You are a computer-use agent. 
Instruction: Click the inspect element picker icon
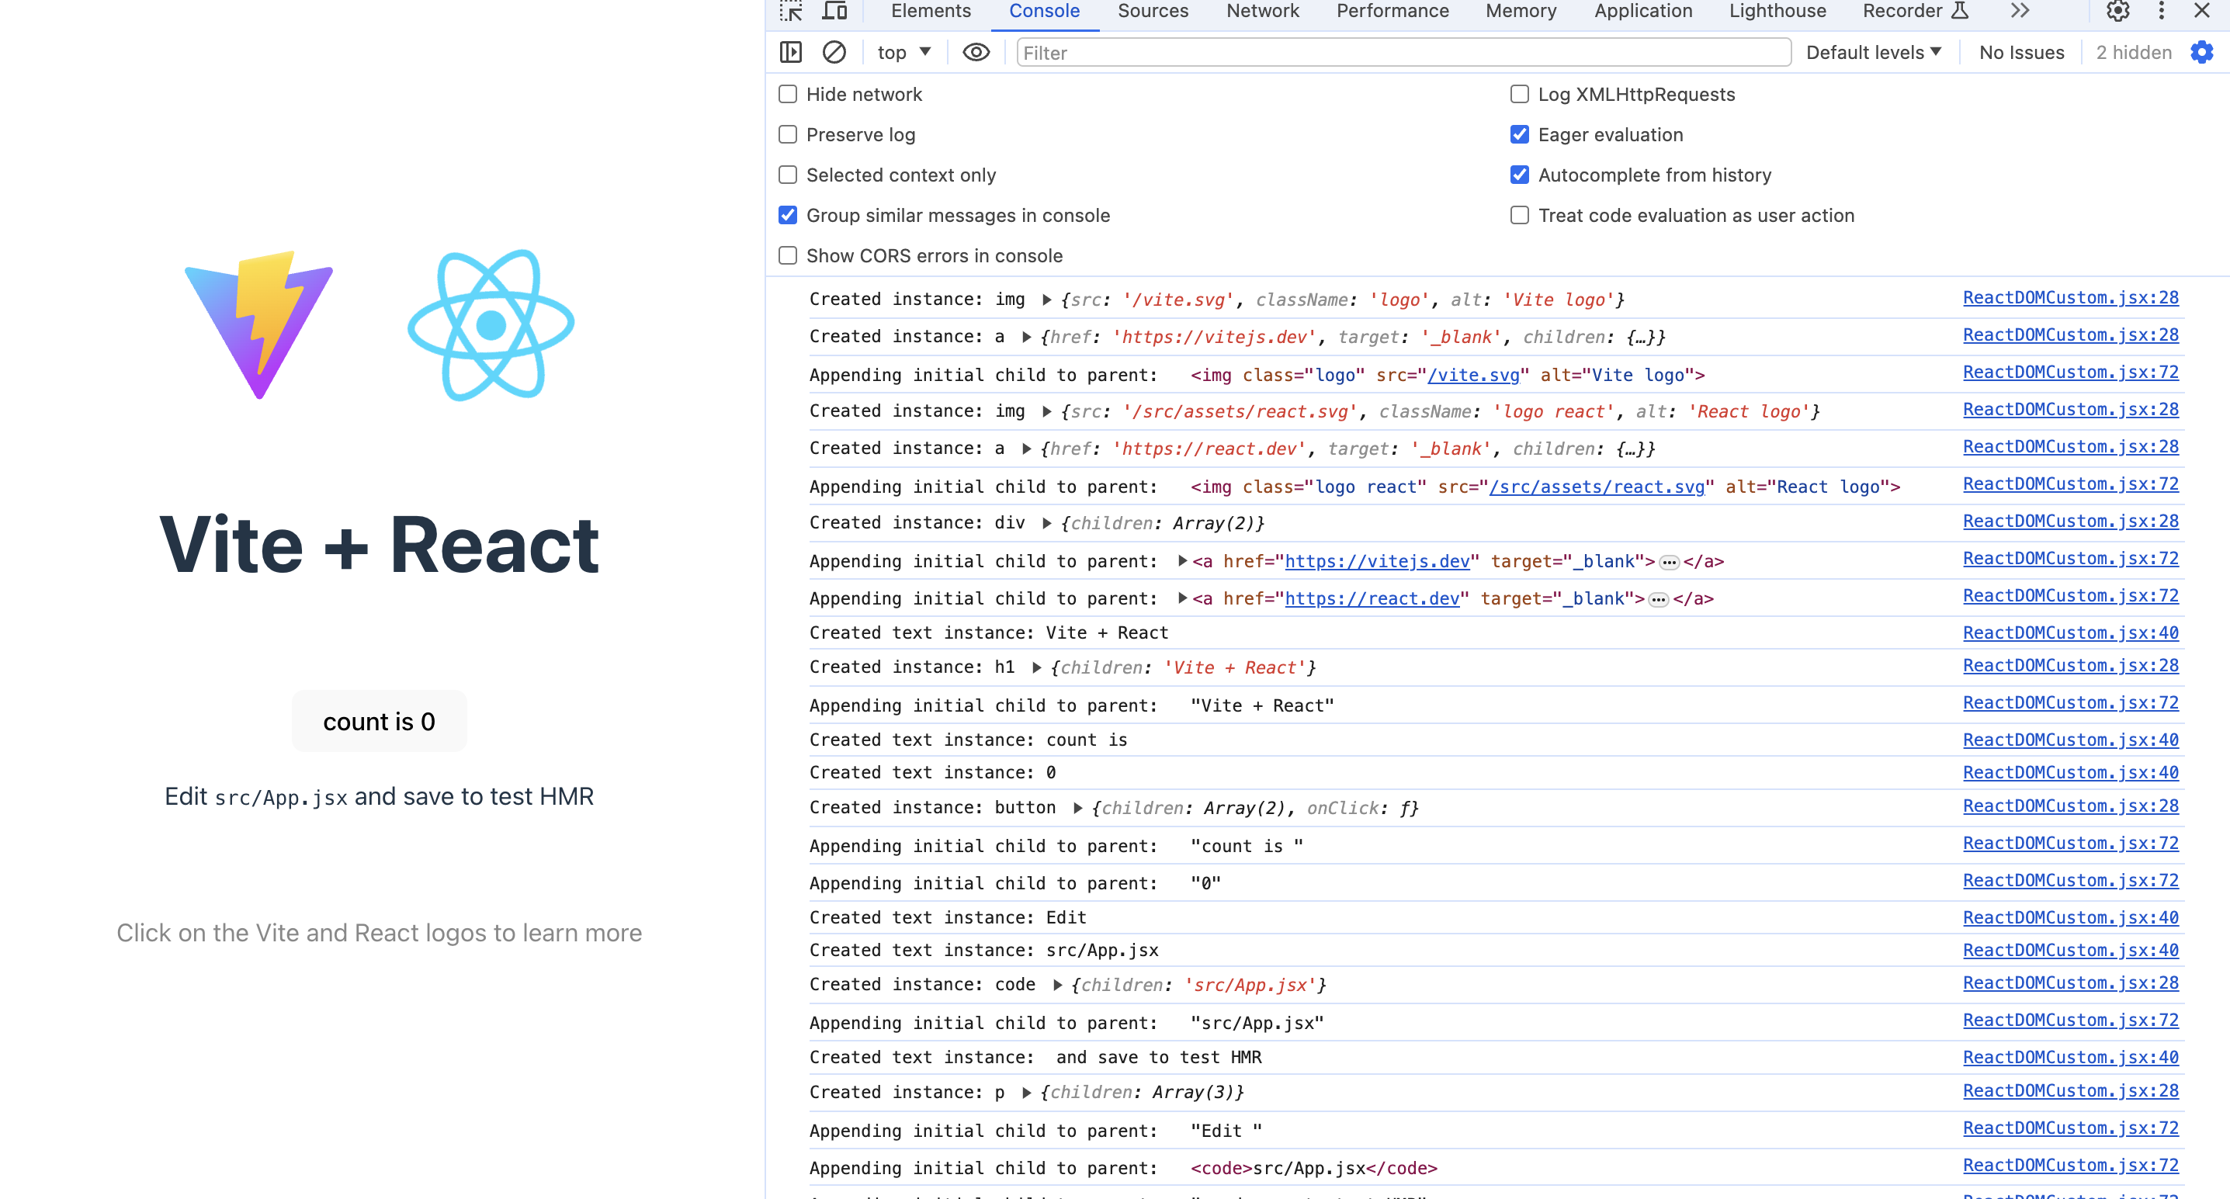tap(790, 10)
